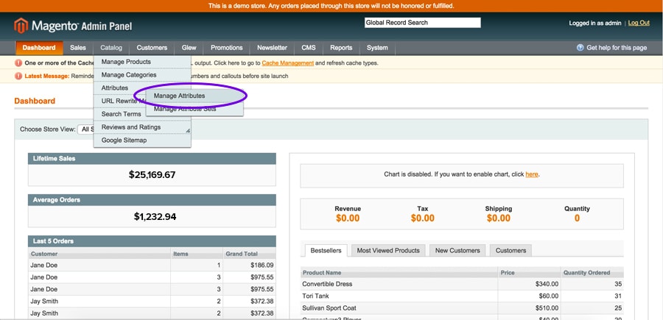663x320 pixels.
Task: Select Manage Products from Catalog menu
Action: [142, 62]
